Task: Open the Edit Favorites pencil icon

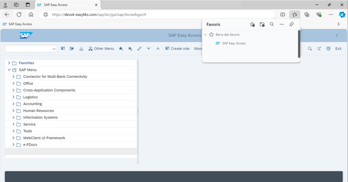Action: pyautogui.click(x=139, y=48)
